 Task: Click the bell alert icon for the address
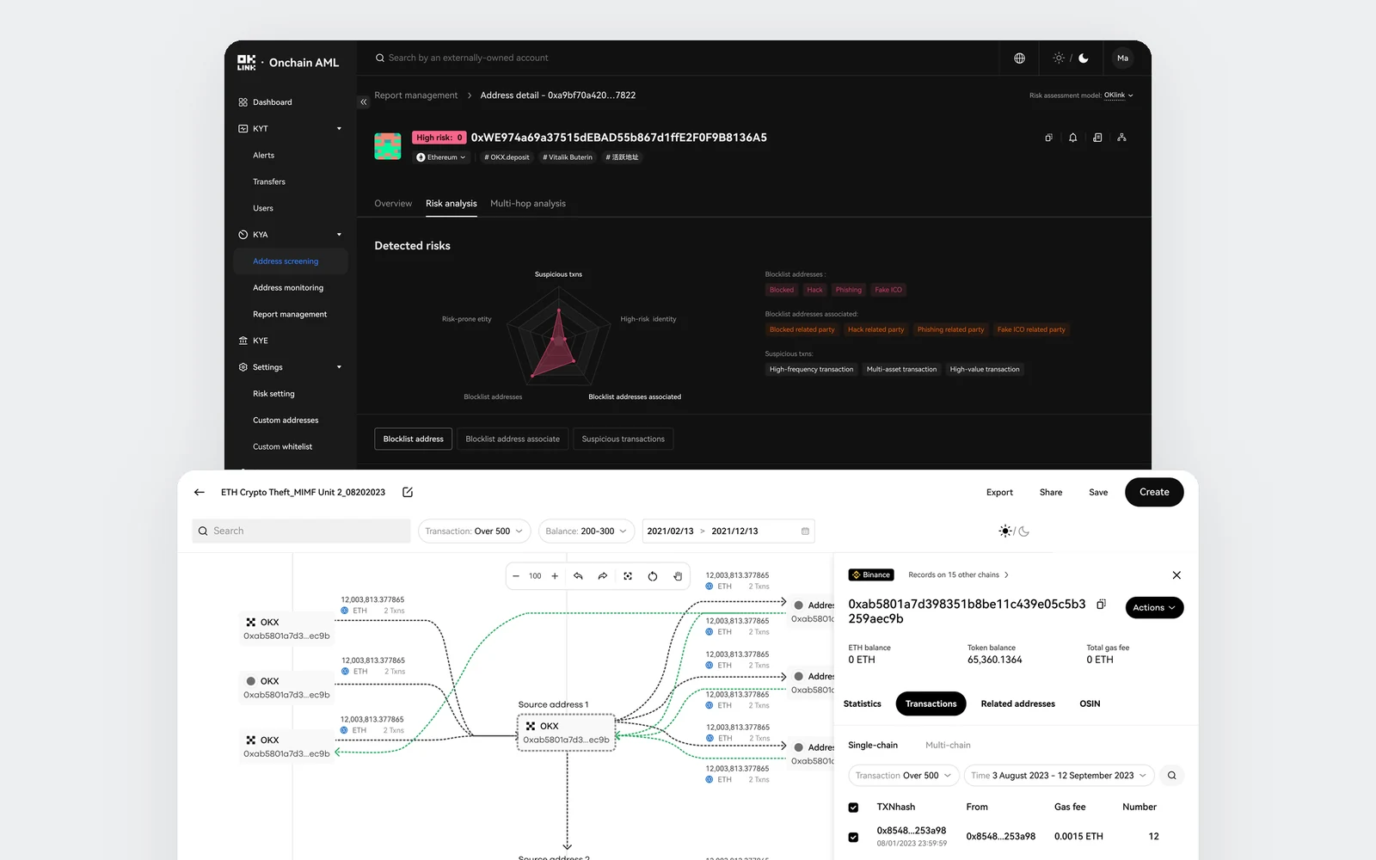pos(1072,138)
